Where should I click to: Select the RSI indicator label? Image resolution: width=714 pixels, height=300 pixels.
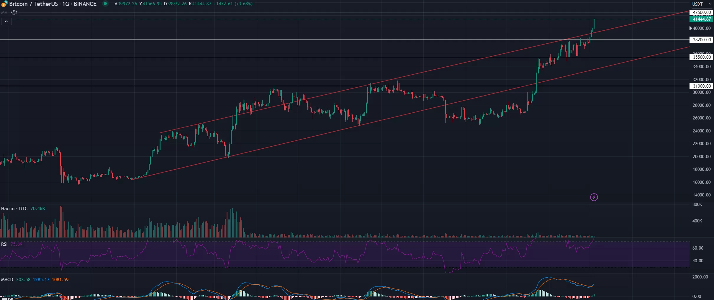(x=4, y=244)
